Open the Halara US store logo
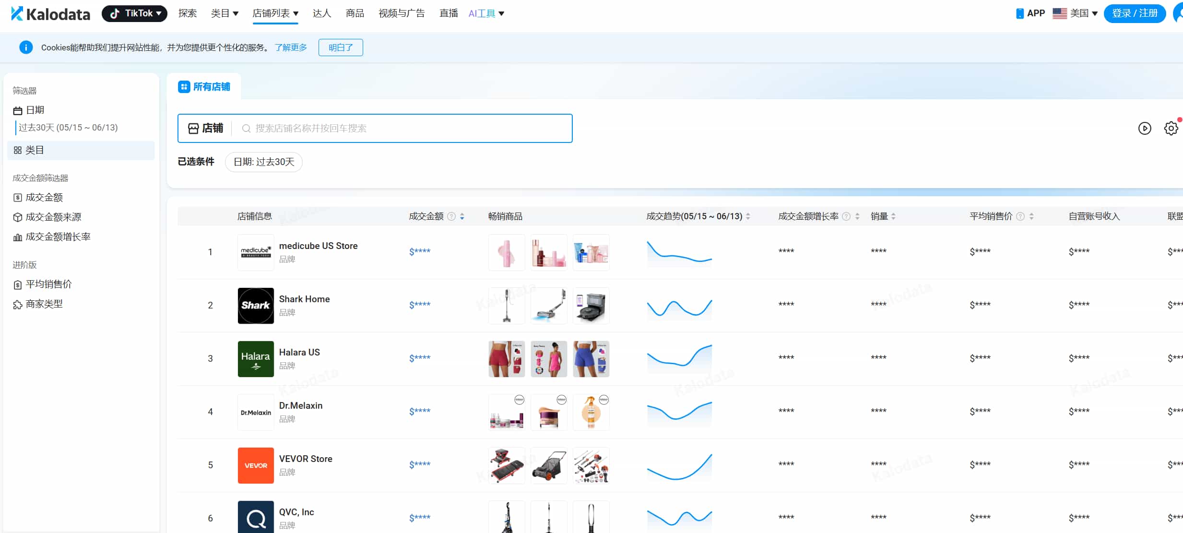 click(x=256, y=359)
